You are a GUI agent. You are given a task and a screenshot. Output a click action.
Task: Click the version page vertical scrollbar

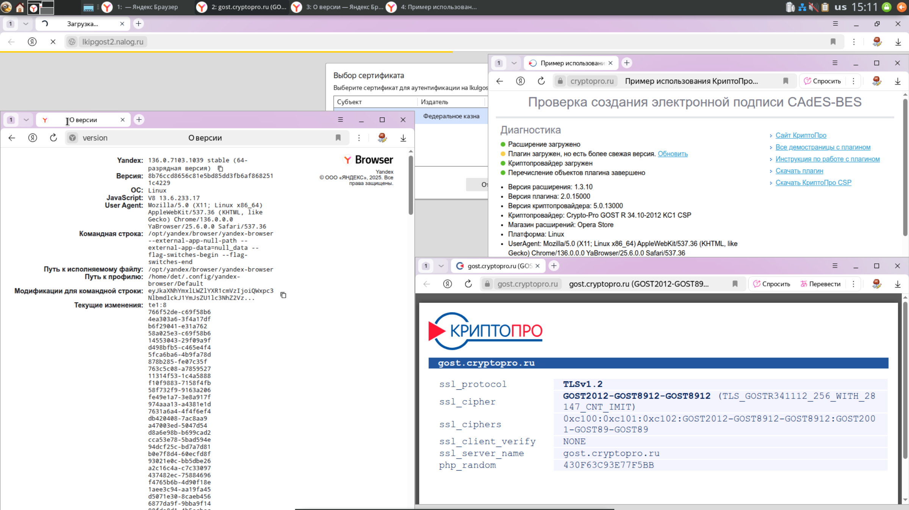coord(411,185)
